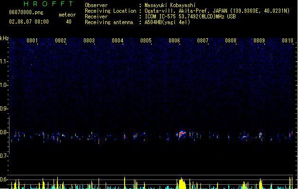Image resolution: width=298 pixels, height=189 pixels.
Task: Click the 0.6 kHz frequency label
Action: pyautogui.click(x=4, y=180)
